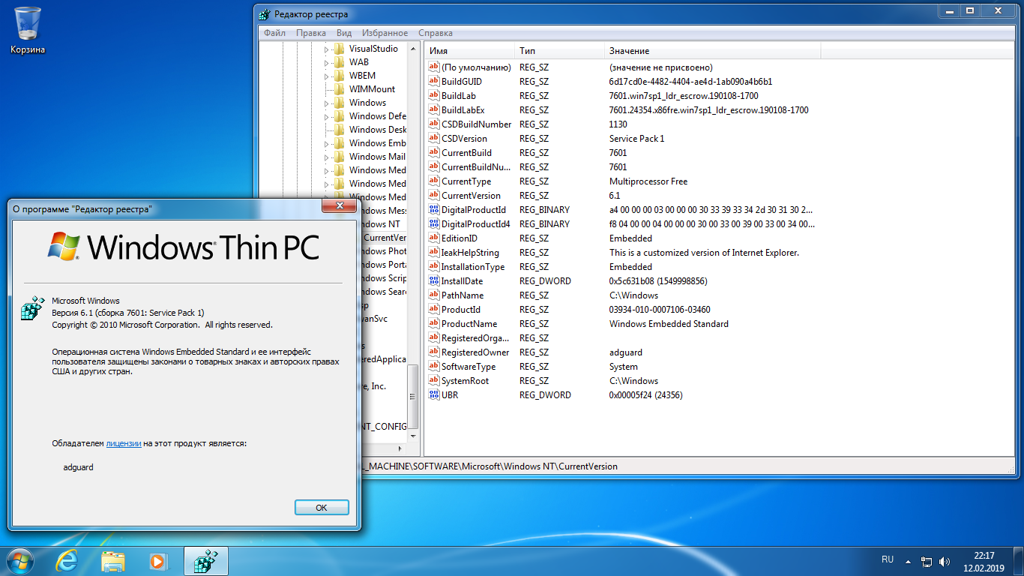This screenshot has width=1024, height=576.
Task: Click OK in the About dialog
Action: (x=322, y=508)
